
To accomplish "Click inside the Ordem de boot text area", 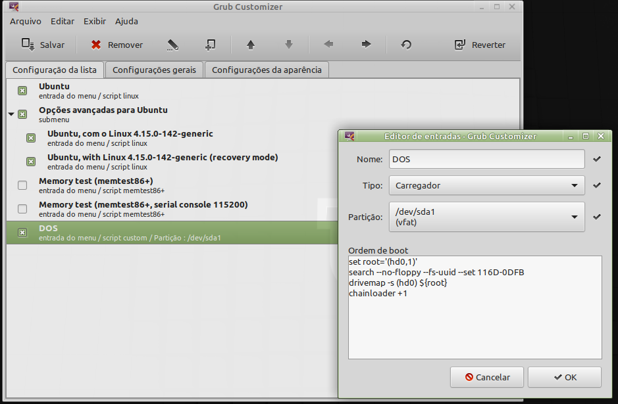I will point(475,307).
